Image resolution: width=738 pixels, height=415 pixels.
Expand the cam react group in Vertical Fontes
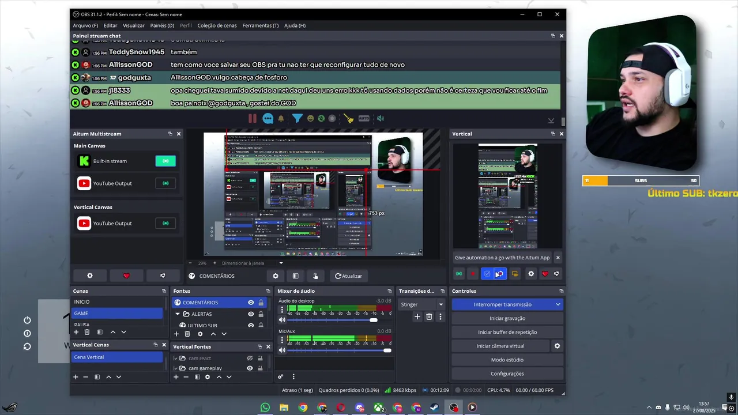click(176, 358)
